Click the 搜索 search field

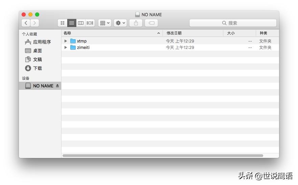pyautogui.click(x=233, y=23)
